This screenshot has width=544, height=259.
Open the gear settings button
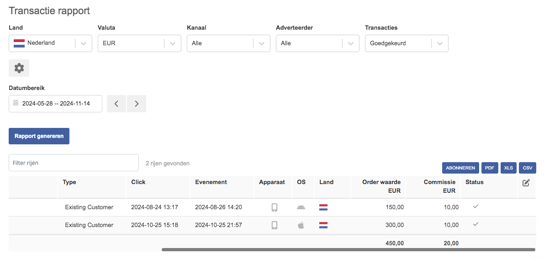pyautogui.click(x=19, y=68)
